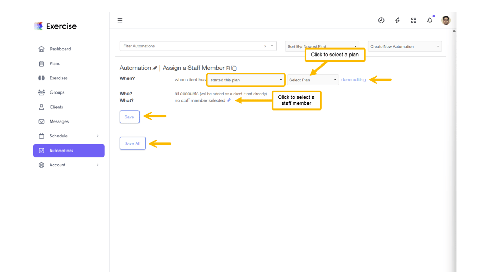485x272 pixels.
Task: Open the Dashboard menu item
Action: pos(60,49)
